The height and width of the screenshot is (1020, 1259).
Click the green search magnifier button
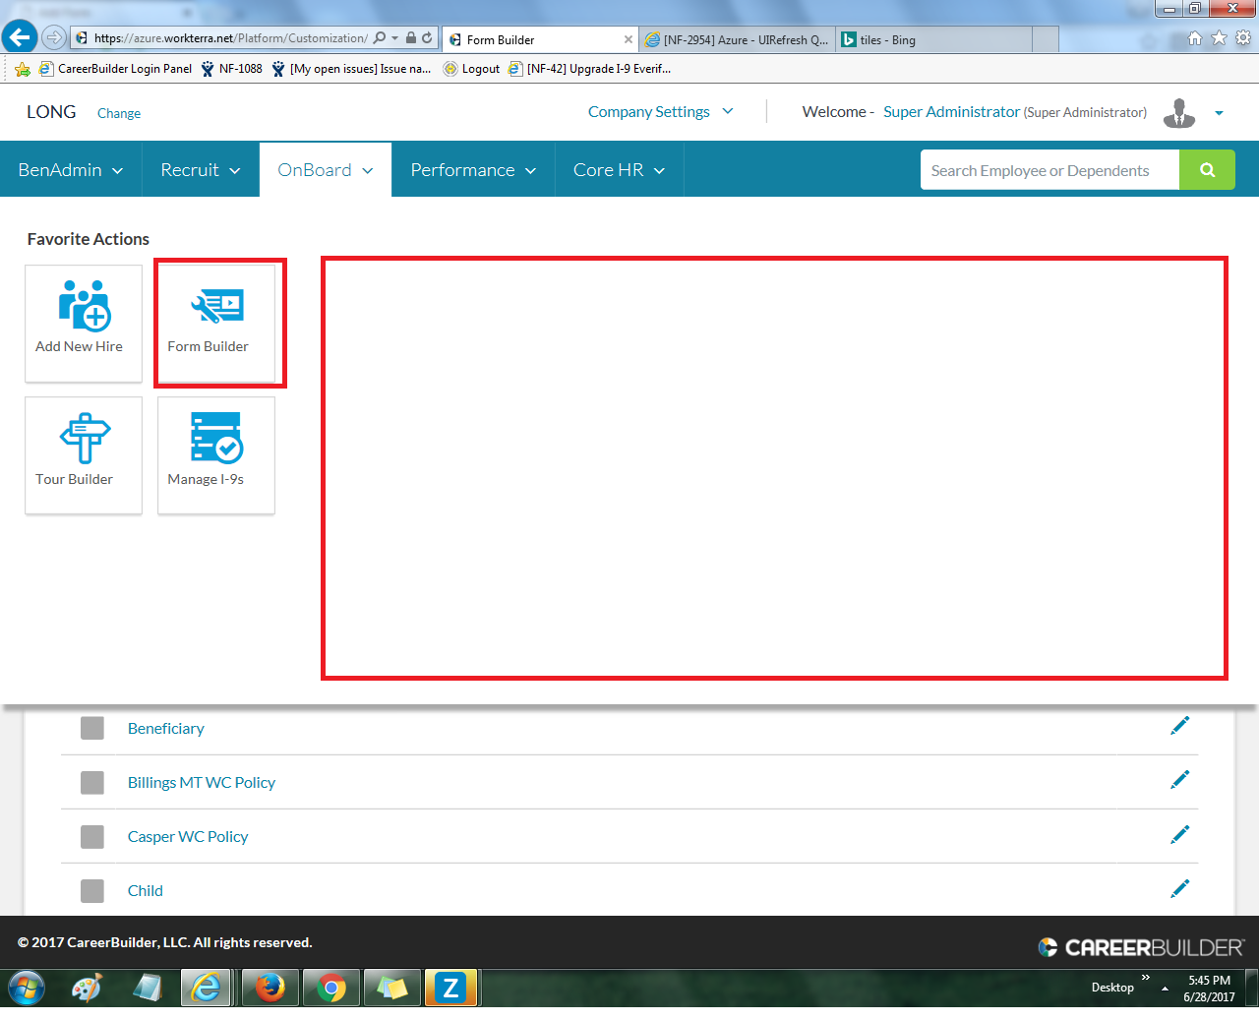point(1207,170)
